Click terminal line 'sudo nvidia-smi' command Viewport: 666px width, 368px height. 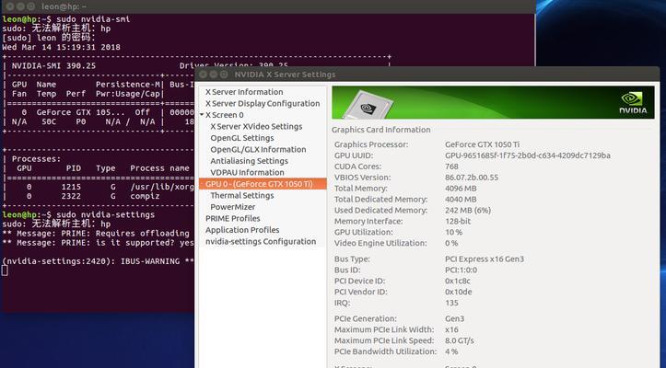click(x=93, y=19)
